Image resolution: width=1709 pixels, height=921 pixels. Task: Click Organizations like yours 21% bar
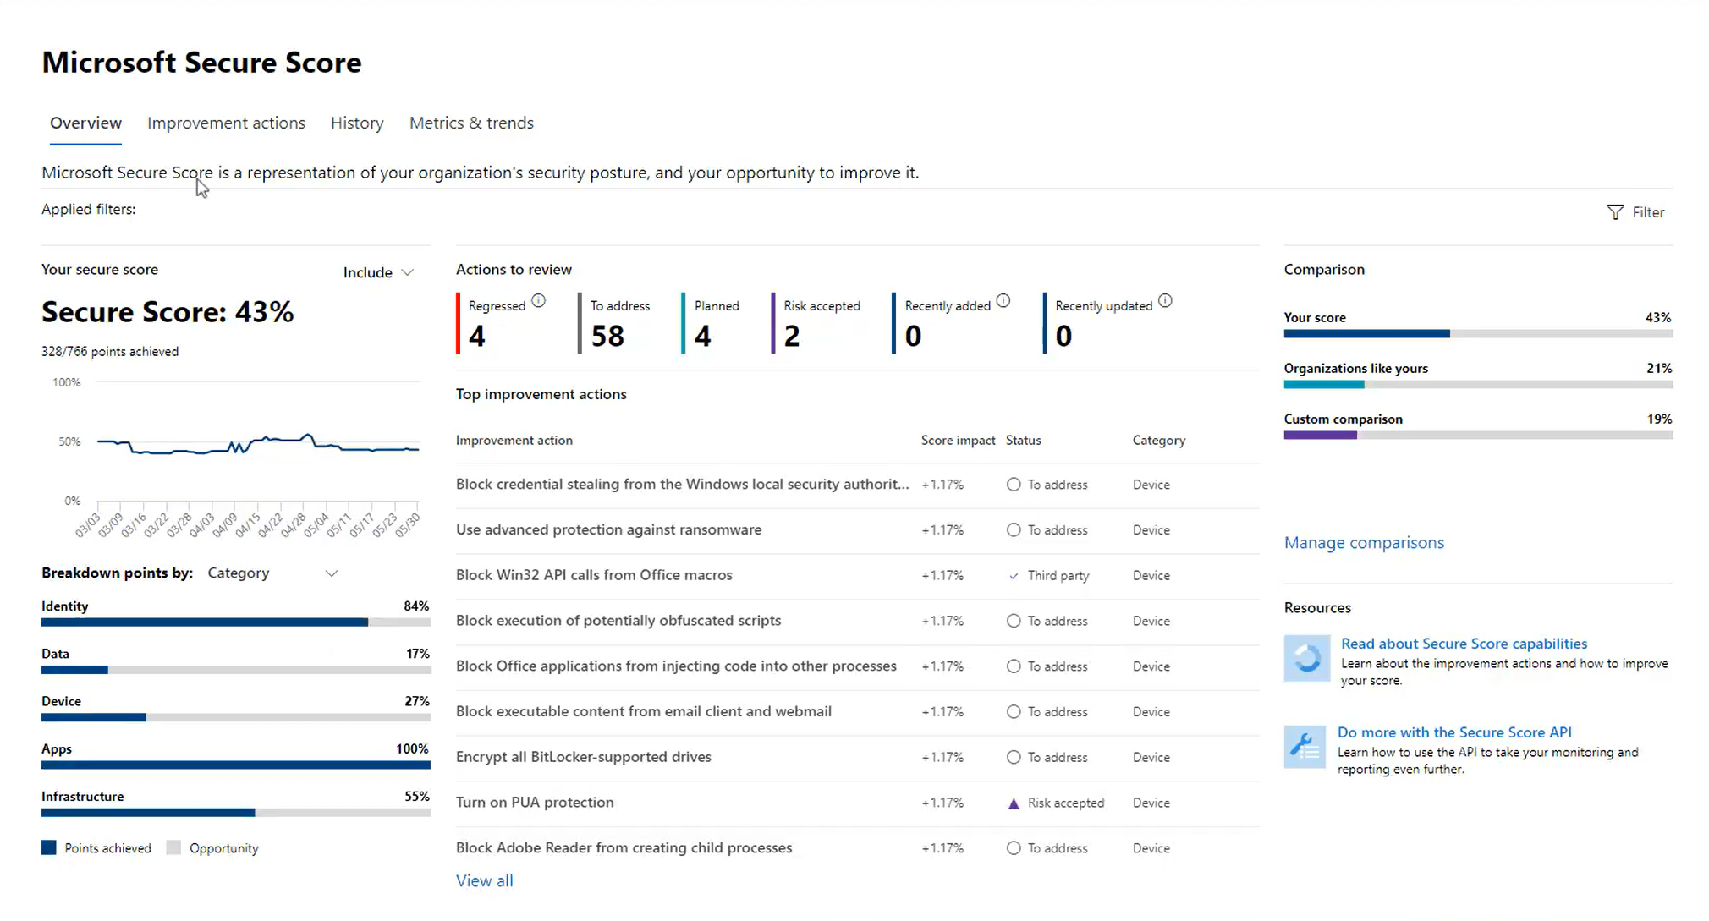[1478, 384]
